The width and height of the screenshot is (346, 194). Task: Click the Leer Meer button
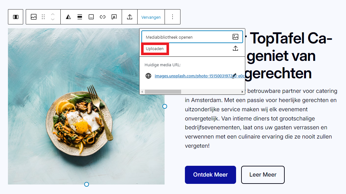pos(263,175)
